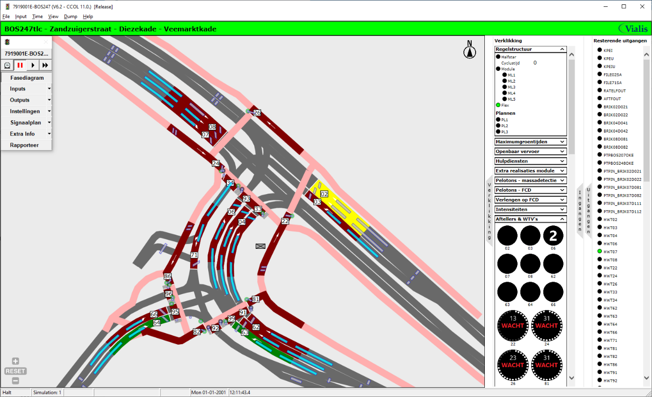This screenshot has width=652, height=397.
Task: Open the Extra Info dropdown arrow
Action: (x=49, y=134)
